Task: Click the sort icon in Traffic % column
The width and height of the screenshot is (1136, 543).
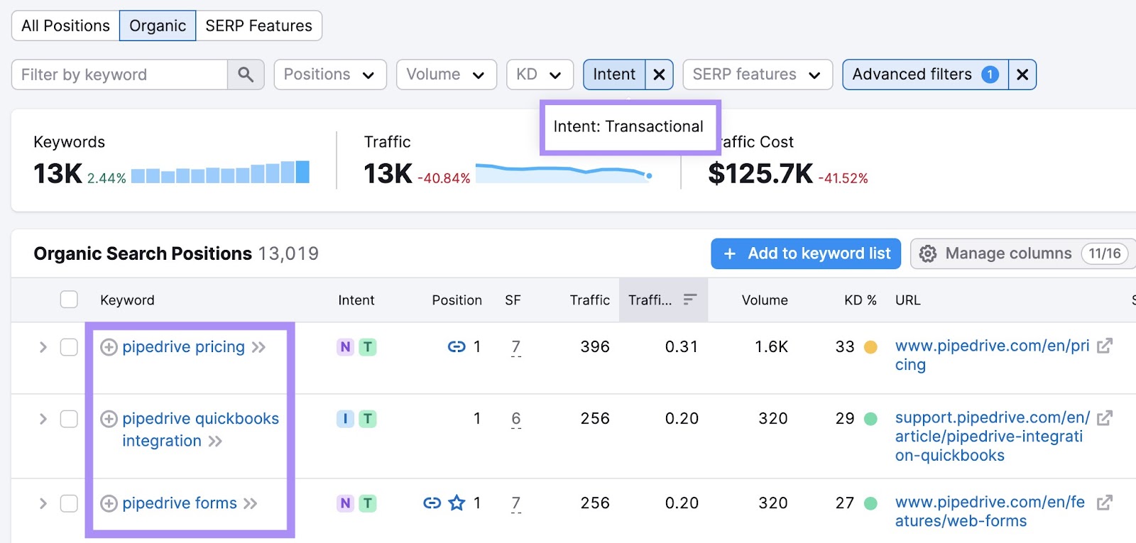Action: pyautogui.click(x=689, y=300)
